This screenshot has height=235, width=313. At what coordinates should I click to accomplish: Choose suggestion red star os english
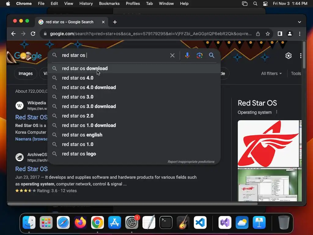pos(134,135)
